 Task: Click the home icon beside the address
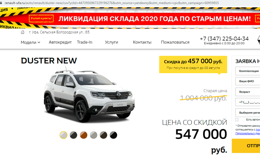pyautogui.click(x=23, y=32)
